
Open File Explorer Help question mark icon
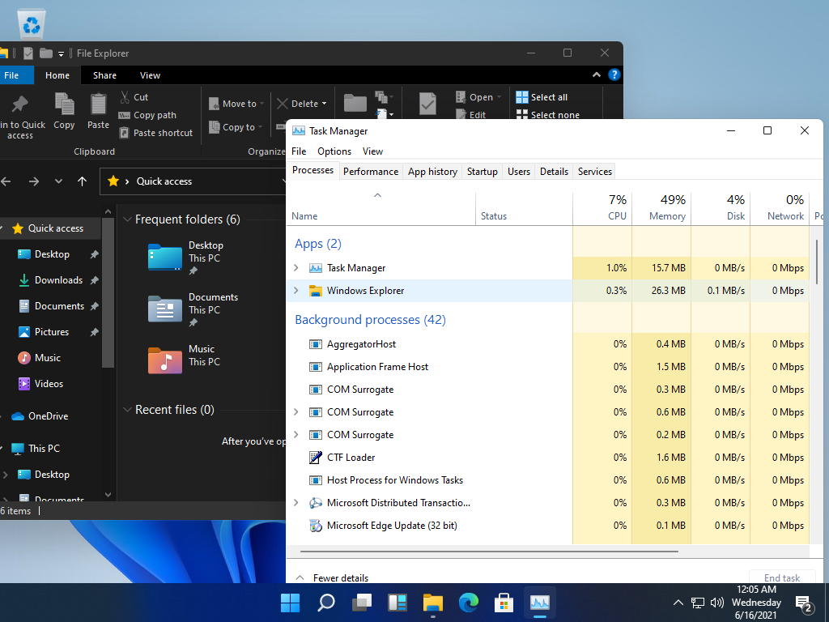[x=614, y=75]
